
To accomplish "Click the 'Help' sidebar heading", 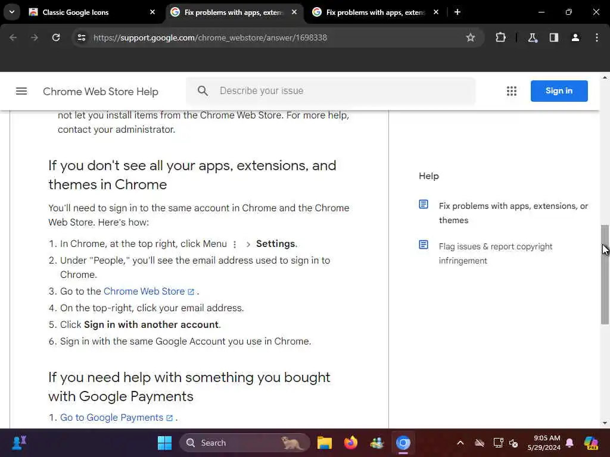I will click(429, 176).
